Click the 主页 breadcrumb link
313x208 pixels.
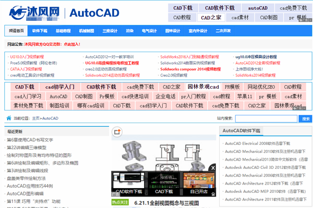[35, 118]
